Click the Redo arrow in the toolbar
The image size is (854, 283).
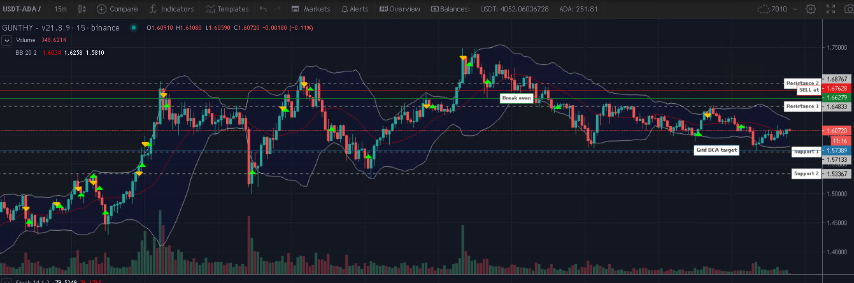[x=278, y=10]
